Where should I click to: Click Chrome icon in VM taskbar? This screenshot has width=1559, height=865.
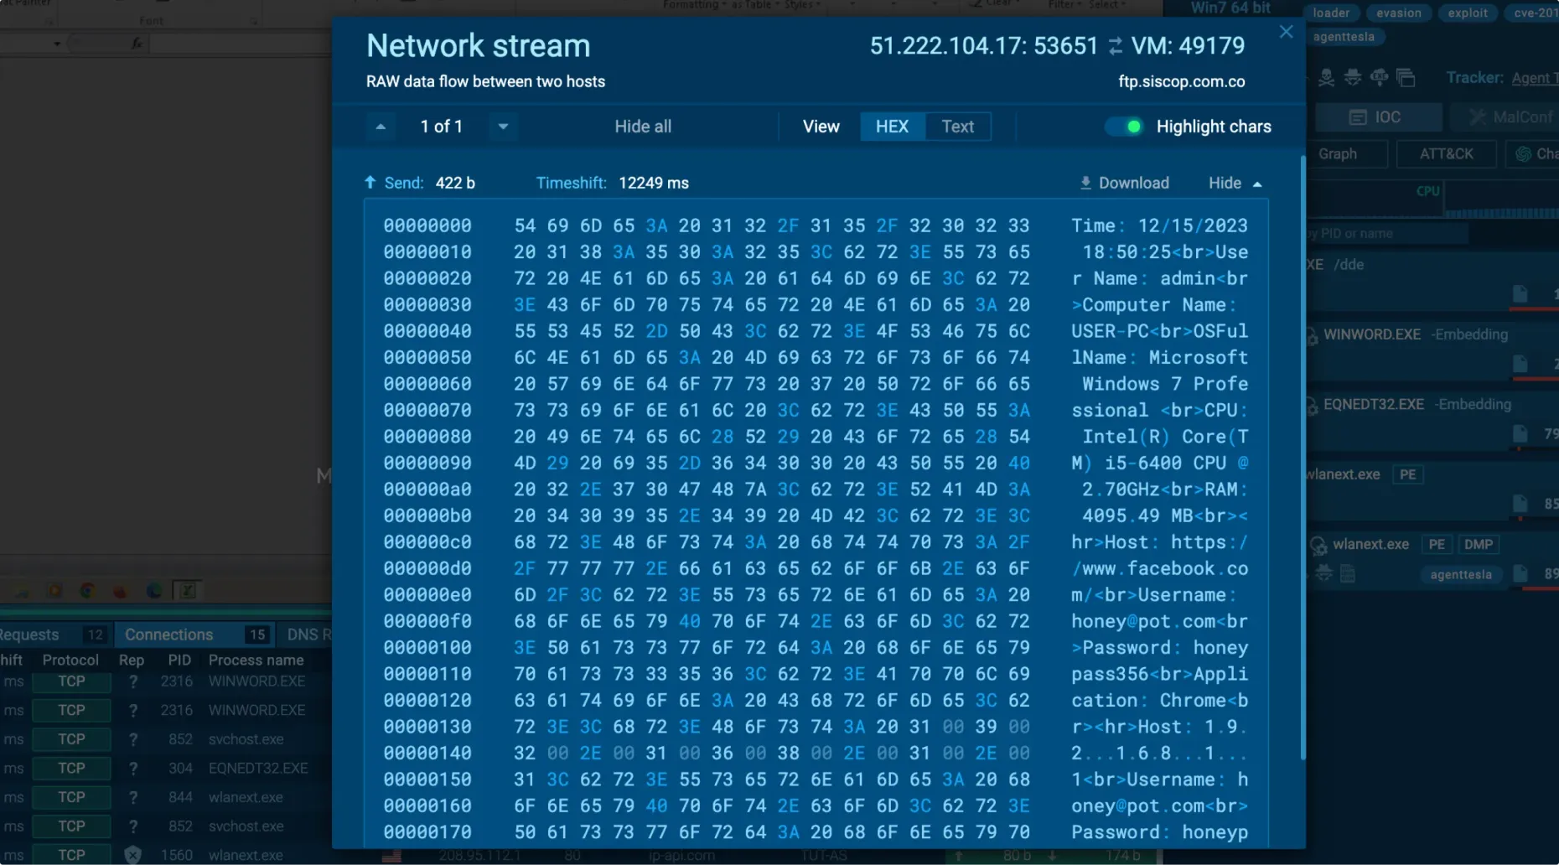[x=87, y=591]
